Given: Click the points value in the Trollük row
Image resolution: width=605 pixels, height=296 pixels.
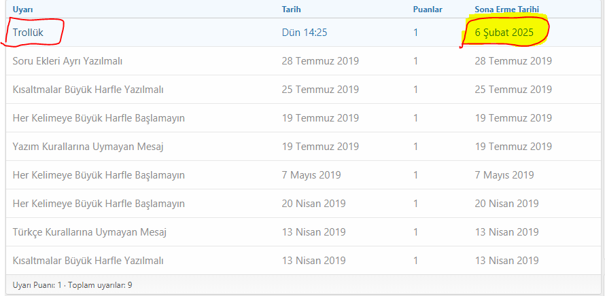Looking at the screenshot, I should click(415, 32).
